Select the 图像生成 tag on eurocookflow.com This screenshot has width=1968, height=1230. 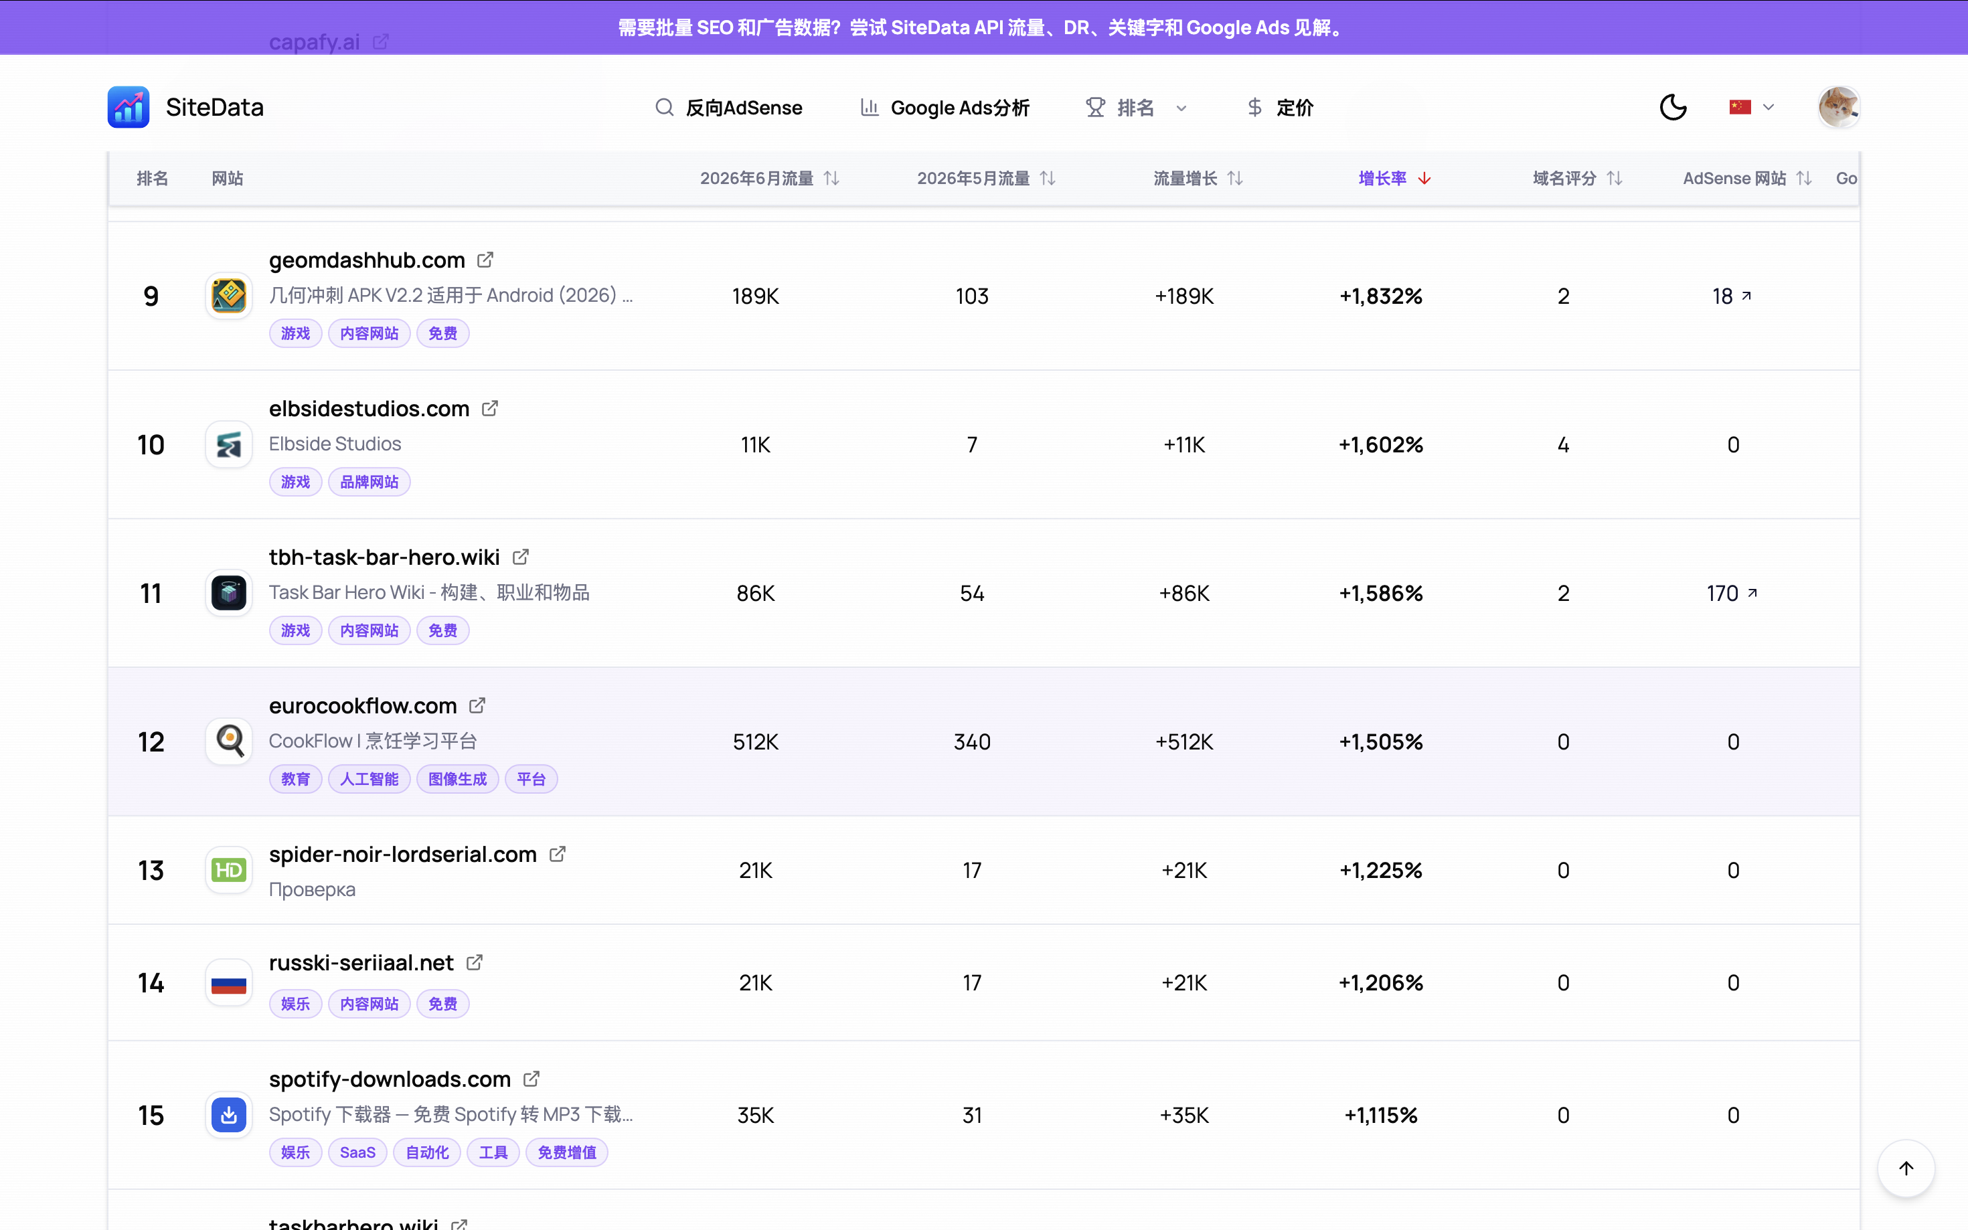pos(457,778)
